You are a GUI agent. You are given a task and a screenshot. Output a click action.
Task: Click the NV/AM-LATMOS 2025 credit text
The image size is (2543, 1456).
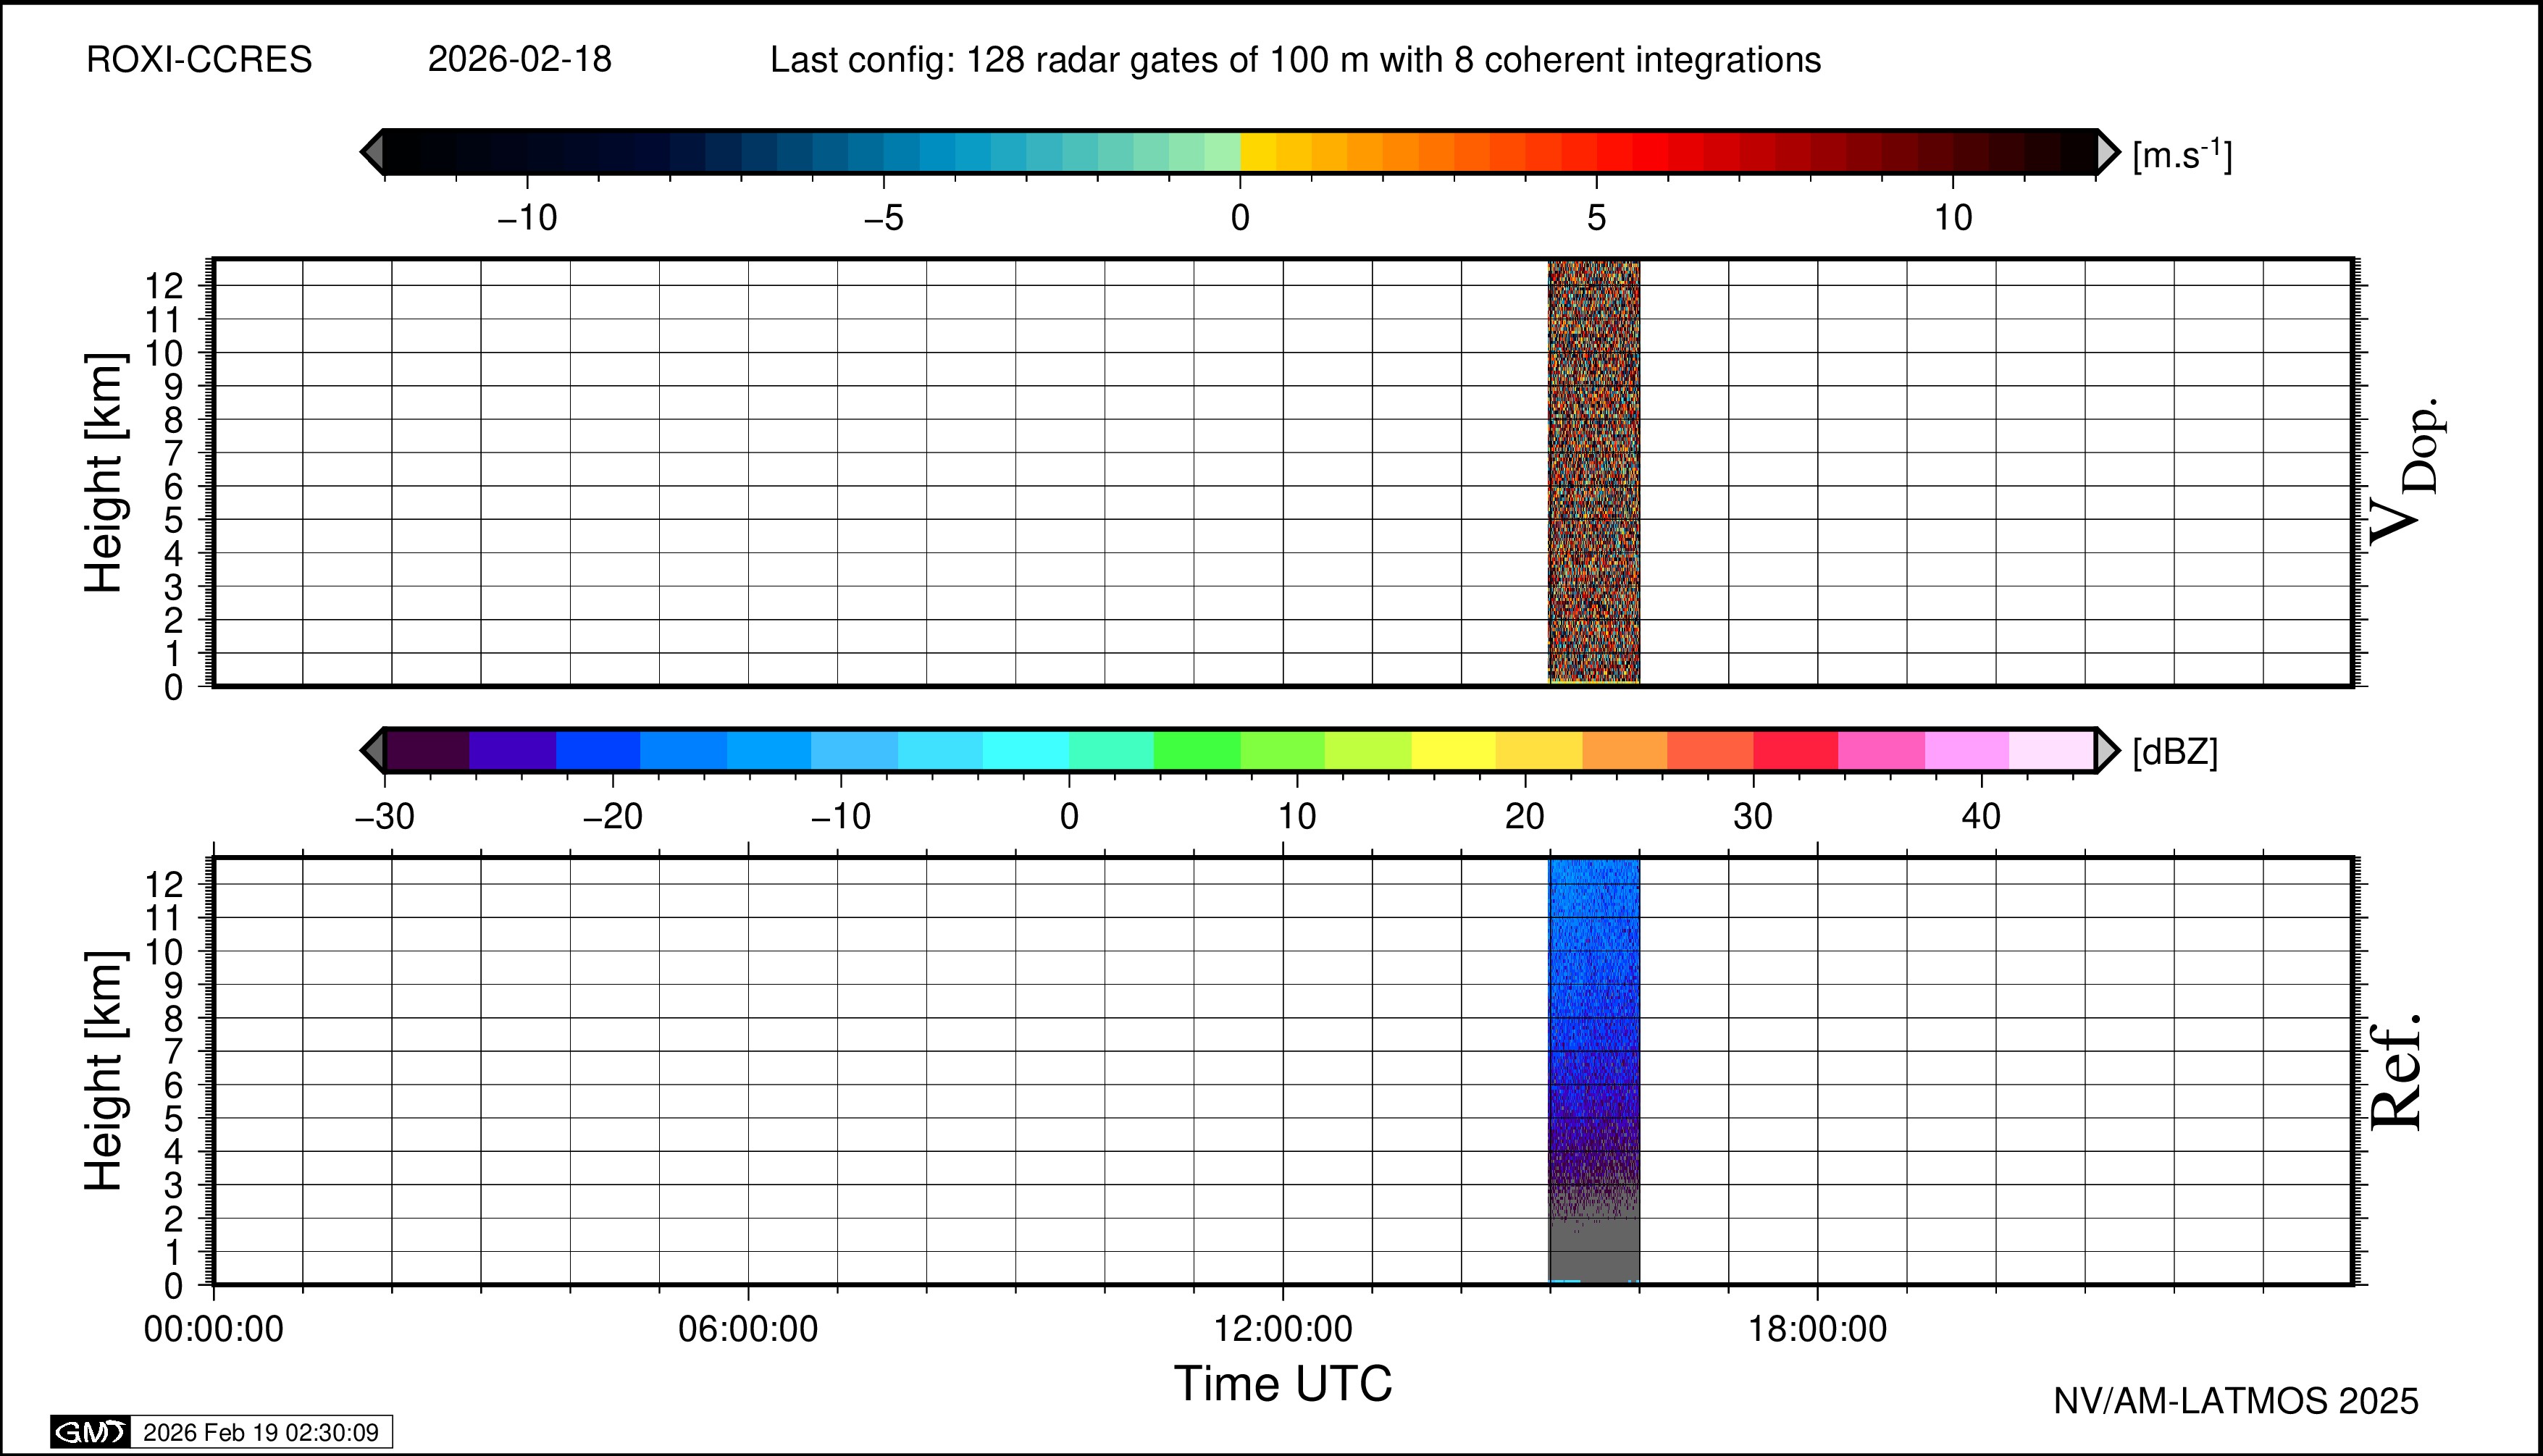(2235, 1401)
